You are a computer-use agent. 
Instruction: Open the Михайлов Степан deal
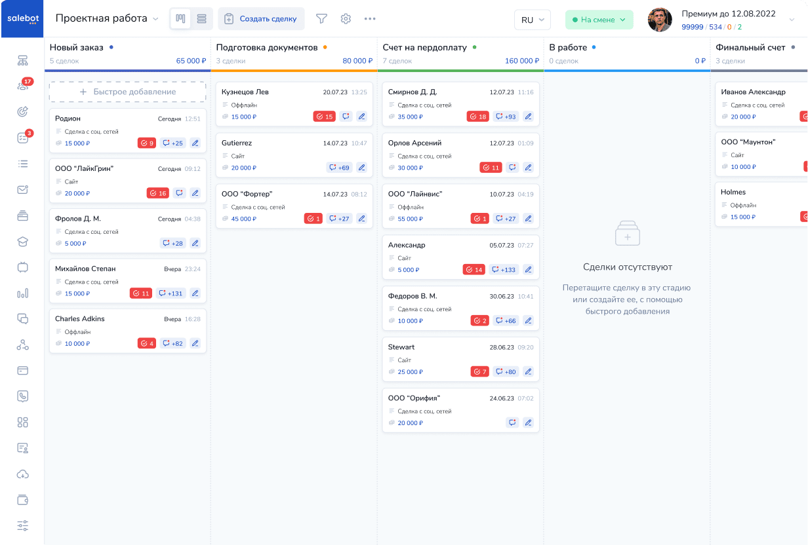point(128,281)
